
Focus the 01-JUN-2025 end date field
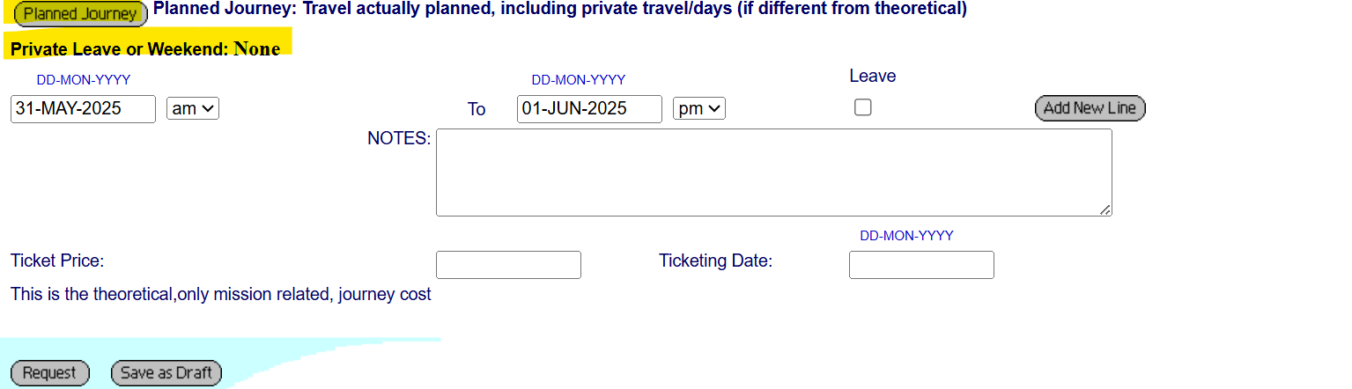click(x=589, y=109)
